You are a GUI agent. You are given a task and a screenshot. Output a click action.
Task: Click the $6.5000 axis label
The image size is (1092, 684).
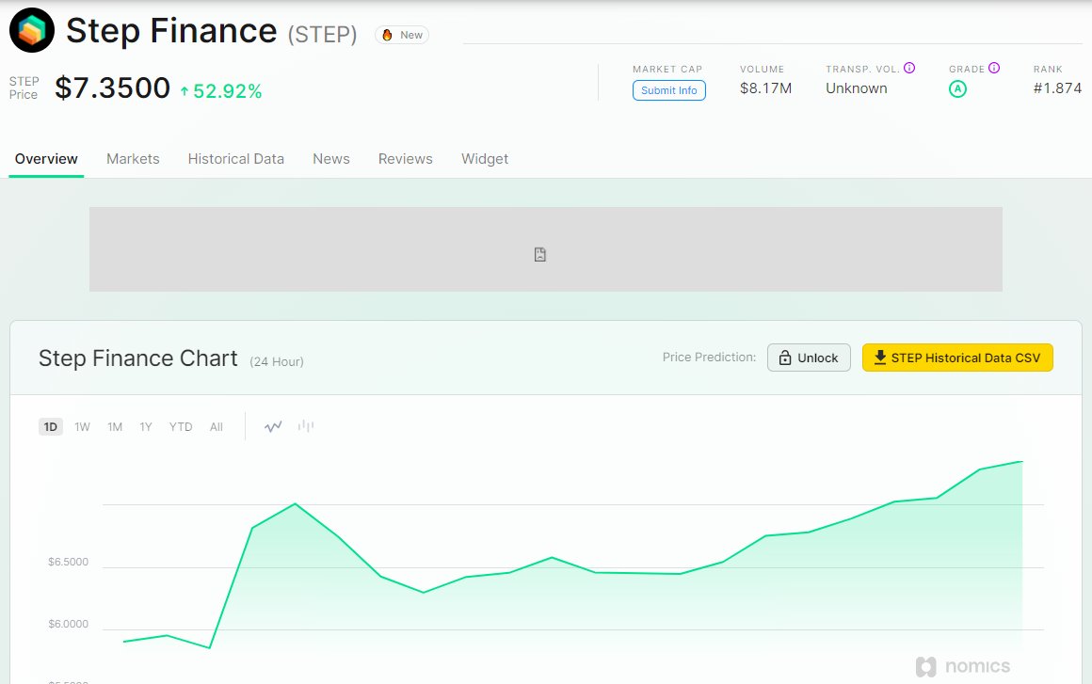click(68, 562)
